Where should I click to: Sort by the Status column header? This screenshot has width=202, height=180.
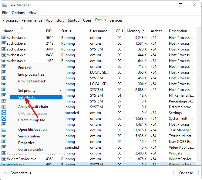[x=74, y=31]
